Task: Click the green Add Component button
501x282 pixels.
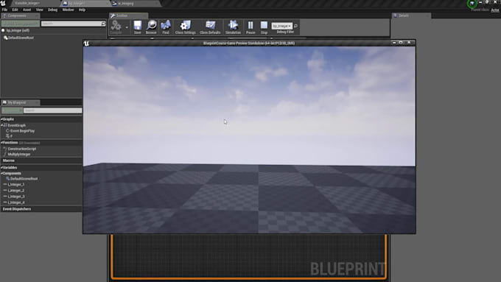Action: 21,24
